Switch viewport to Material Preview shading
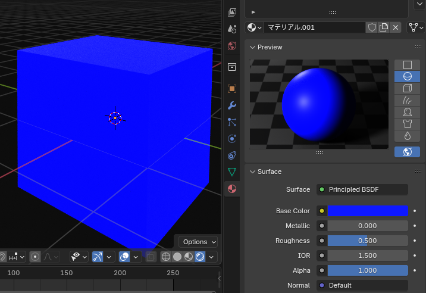The height and width of the screenshot is (293, 426). (x=189, y=257)
